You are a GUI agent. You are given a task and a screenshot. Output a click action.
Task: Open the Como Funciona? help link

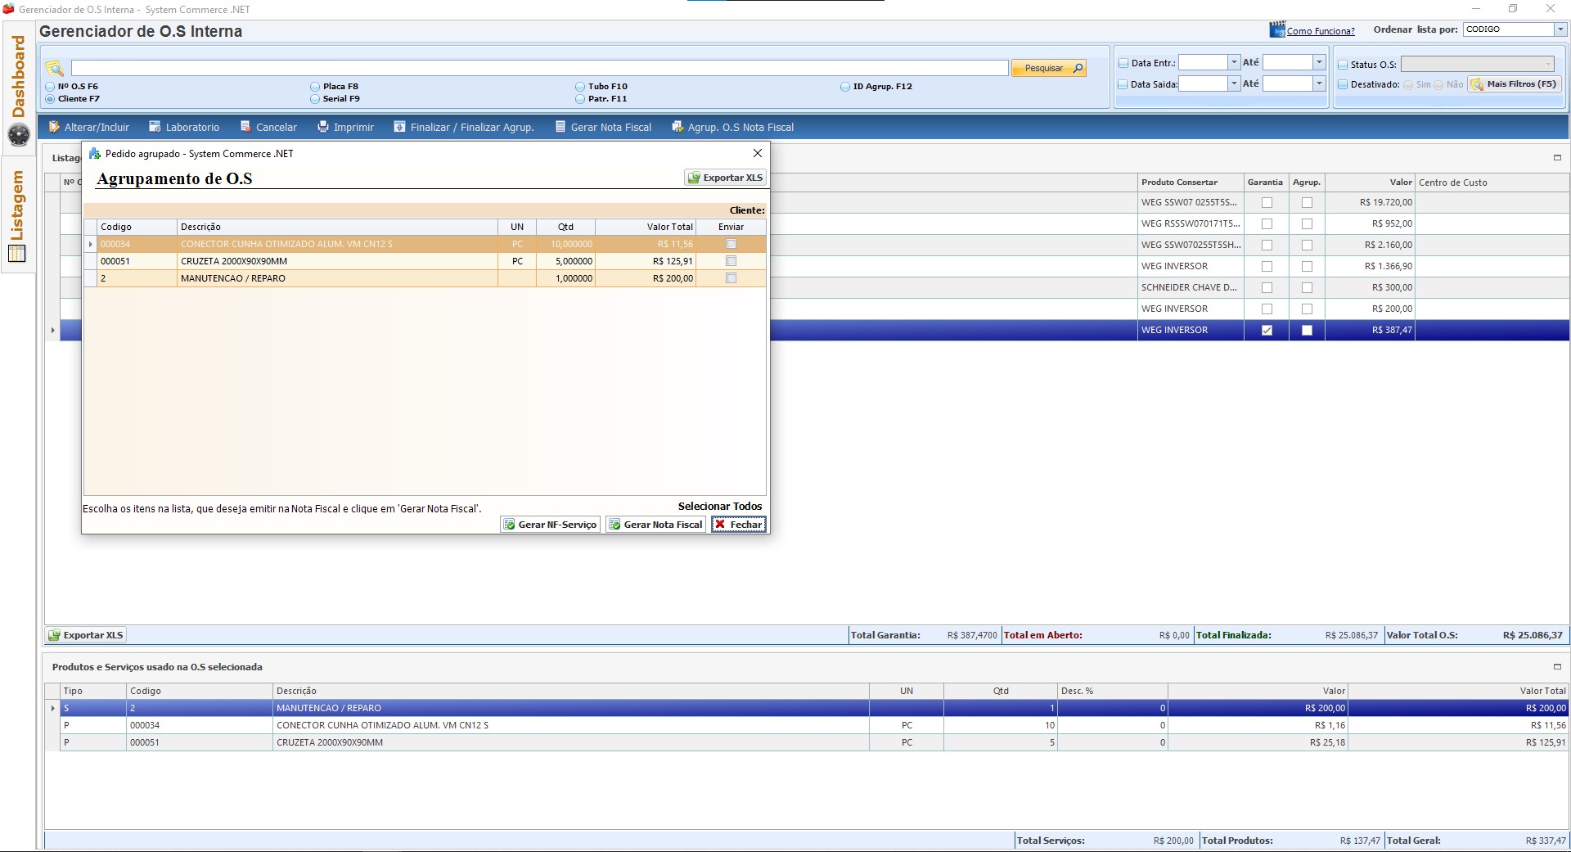pos(1320,31)
